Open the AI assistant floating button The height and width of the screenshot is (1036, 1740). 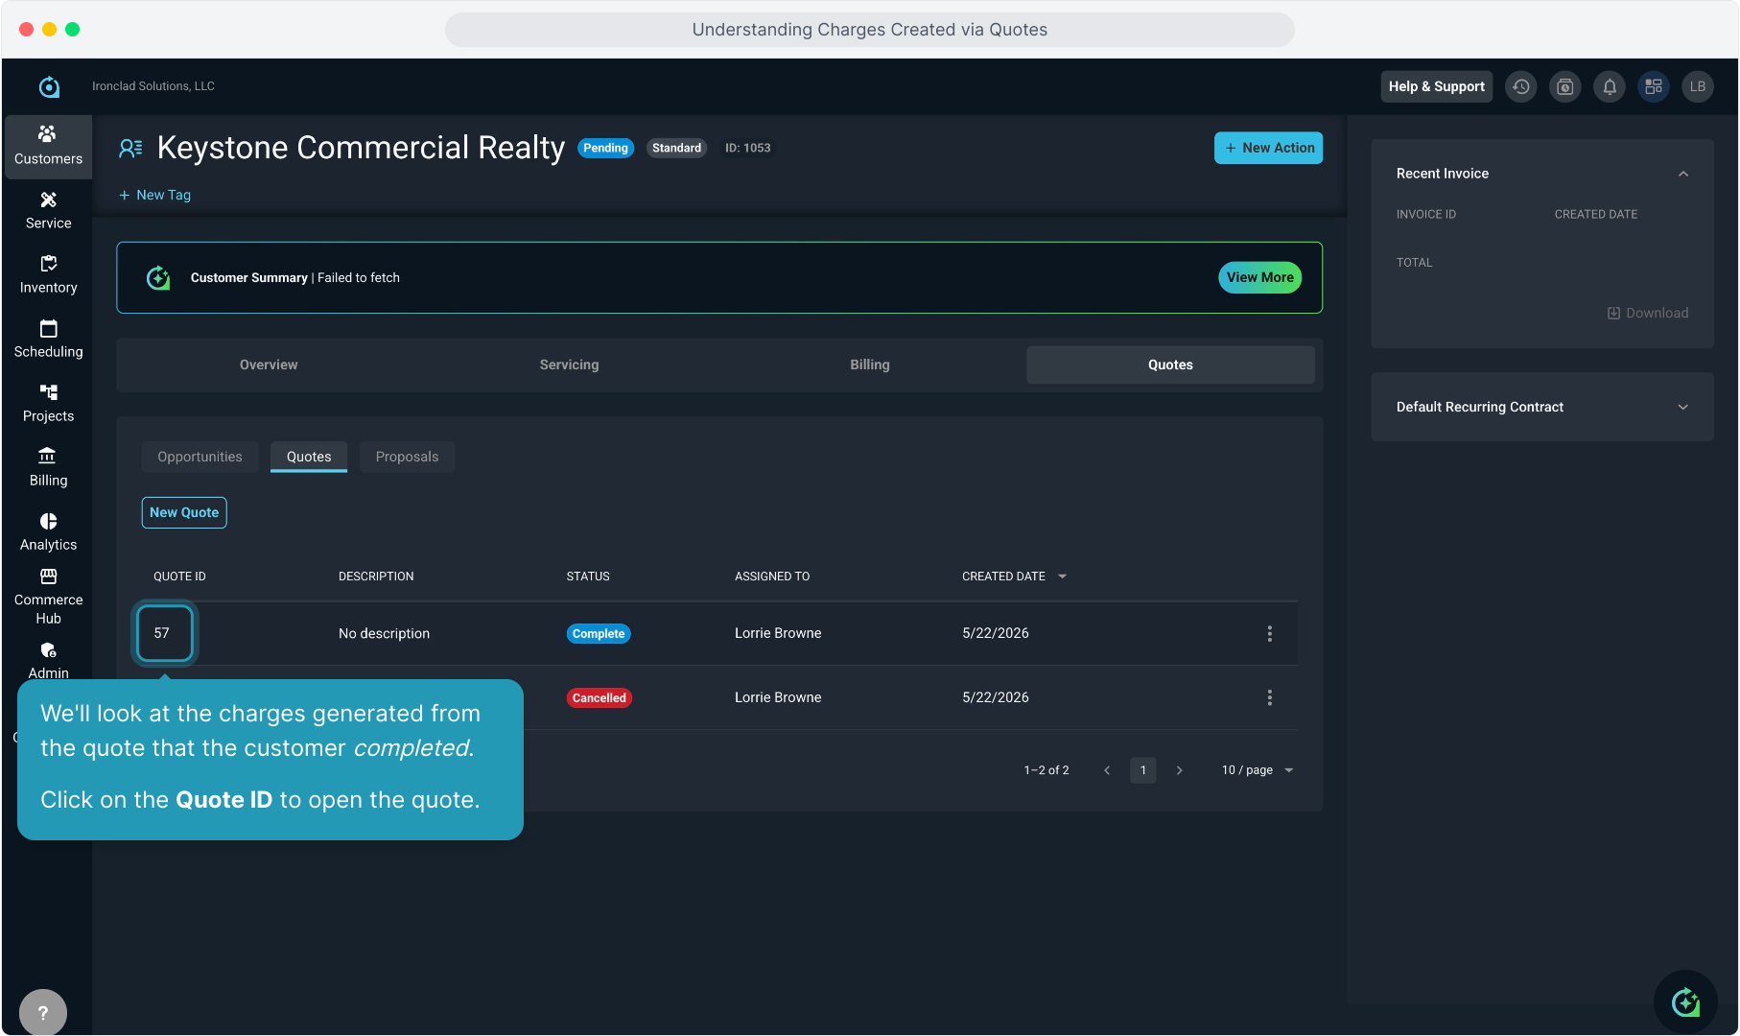coord(1685,1002)
